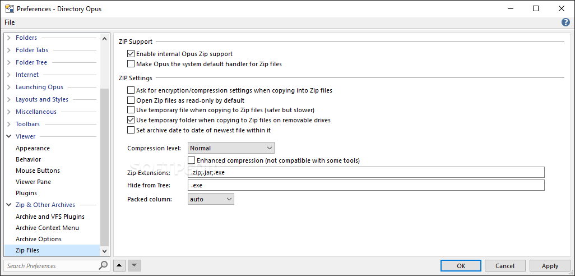Click the Folders category label
Screen dimensions: 575x276
[x=26, y=38]
